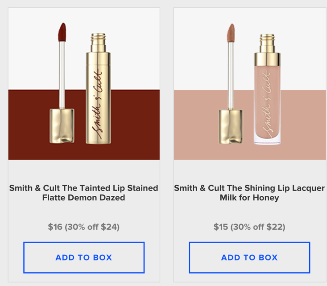Click the $16 (30% off $24) price text
Screen dimensions: 327x286
(x=83, y=227)
